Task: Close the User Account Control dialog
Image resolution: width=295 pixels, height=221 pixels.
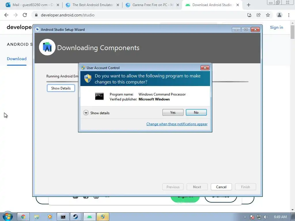Action: tap(205, 68)
